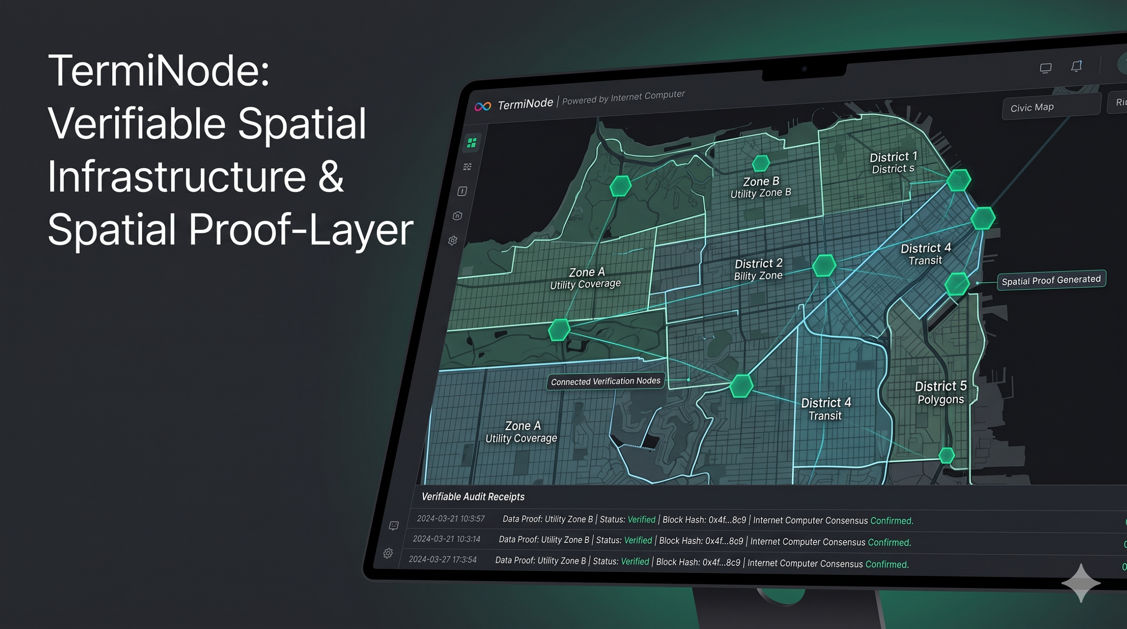Click Block Hash 0x4f...8c9 in 10:3:14 receipt
The height and width of the screenshot is (629, 1127).
tap(701, 541)
